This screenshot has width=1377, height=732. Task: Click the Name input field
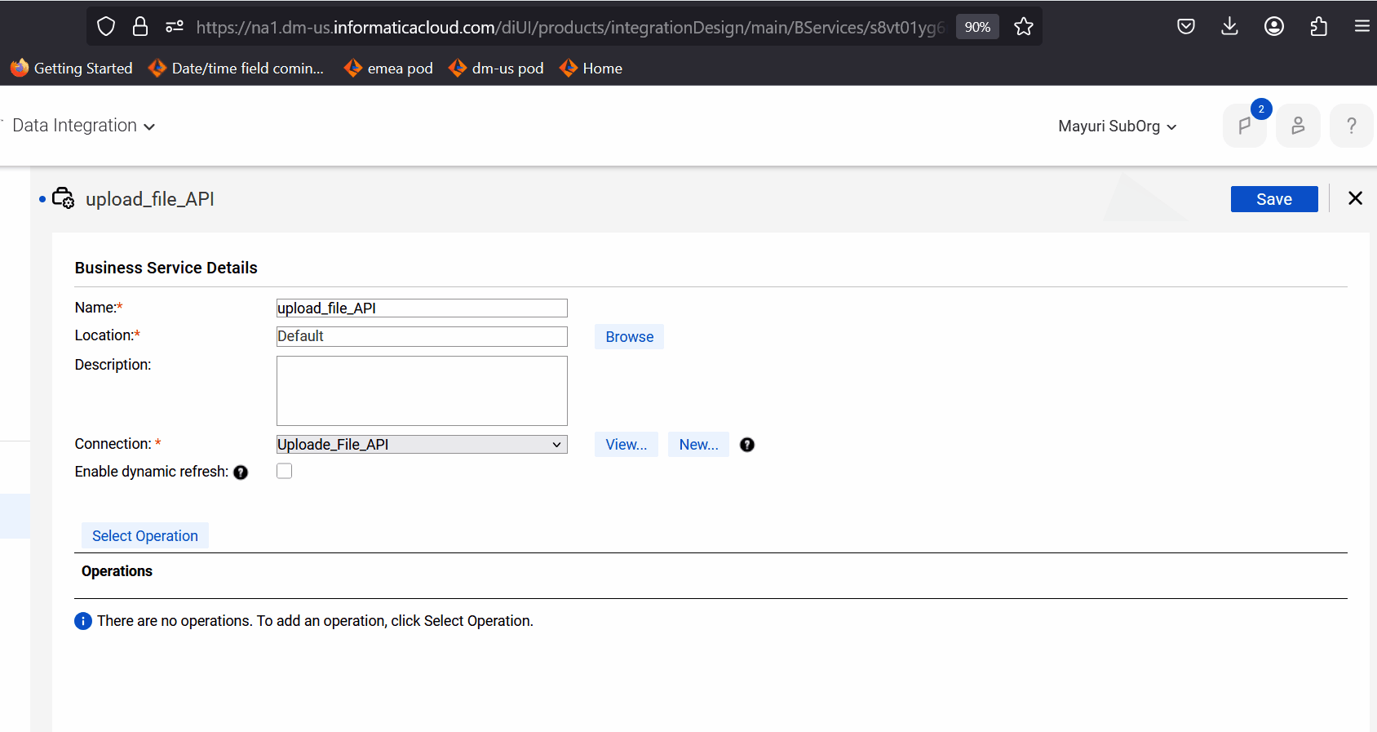click(422, 308)
